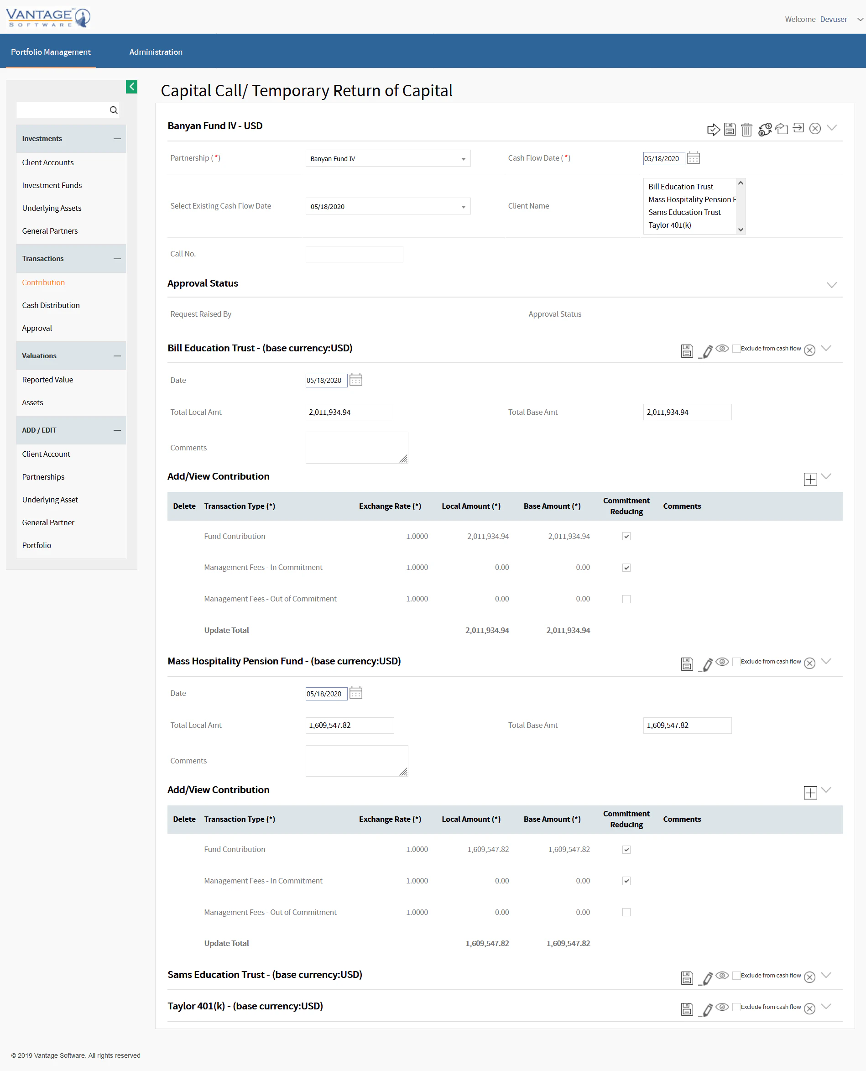Image resolution: width=866 pixels, height=1071 pixels.
Task: Uncheck Commitment Reducing for Fund Contribution row
Action: (x=626, y=536)
